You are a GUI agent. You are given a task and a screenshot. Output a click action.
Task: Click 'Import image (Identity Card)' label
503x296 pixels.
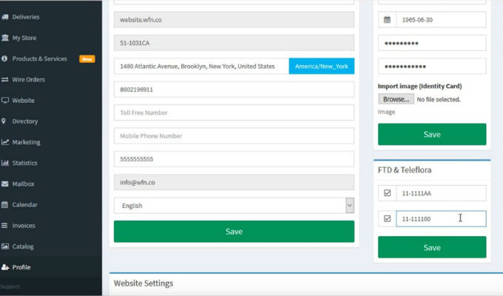[x=419, y=86]
